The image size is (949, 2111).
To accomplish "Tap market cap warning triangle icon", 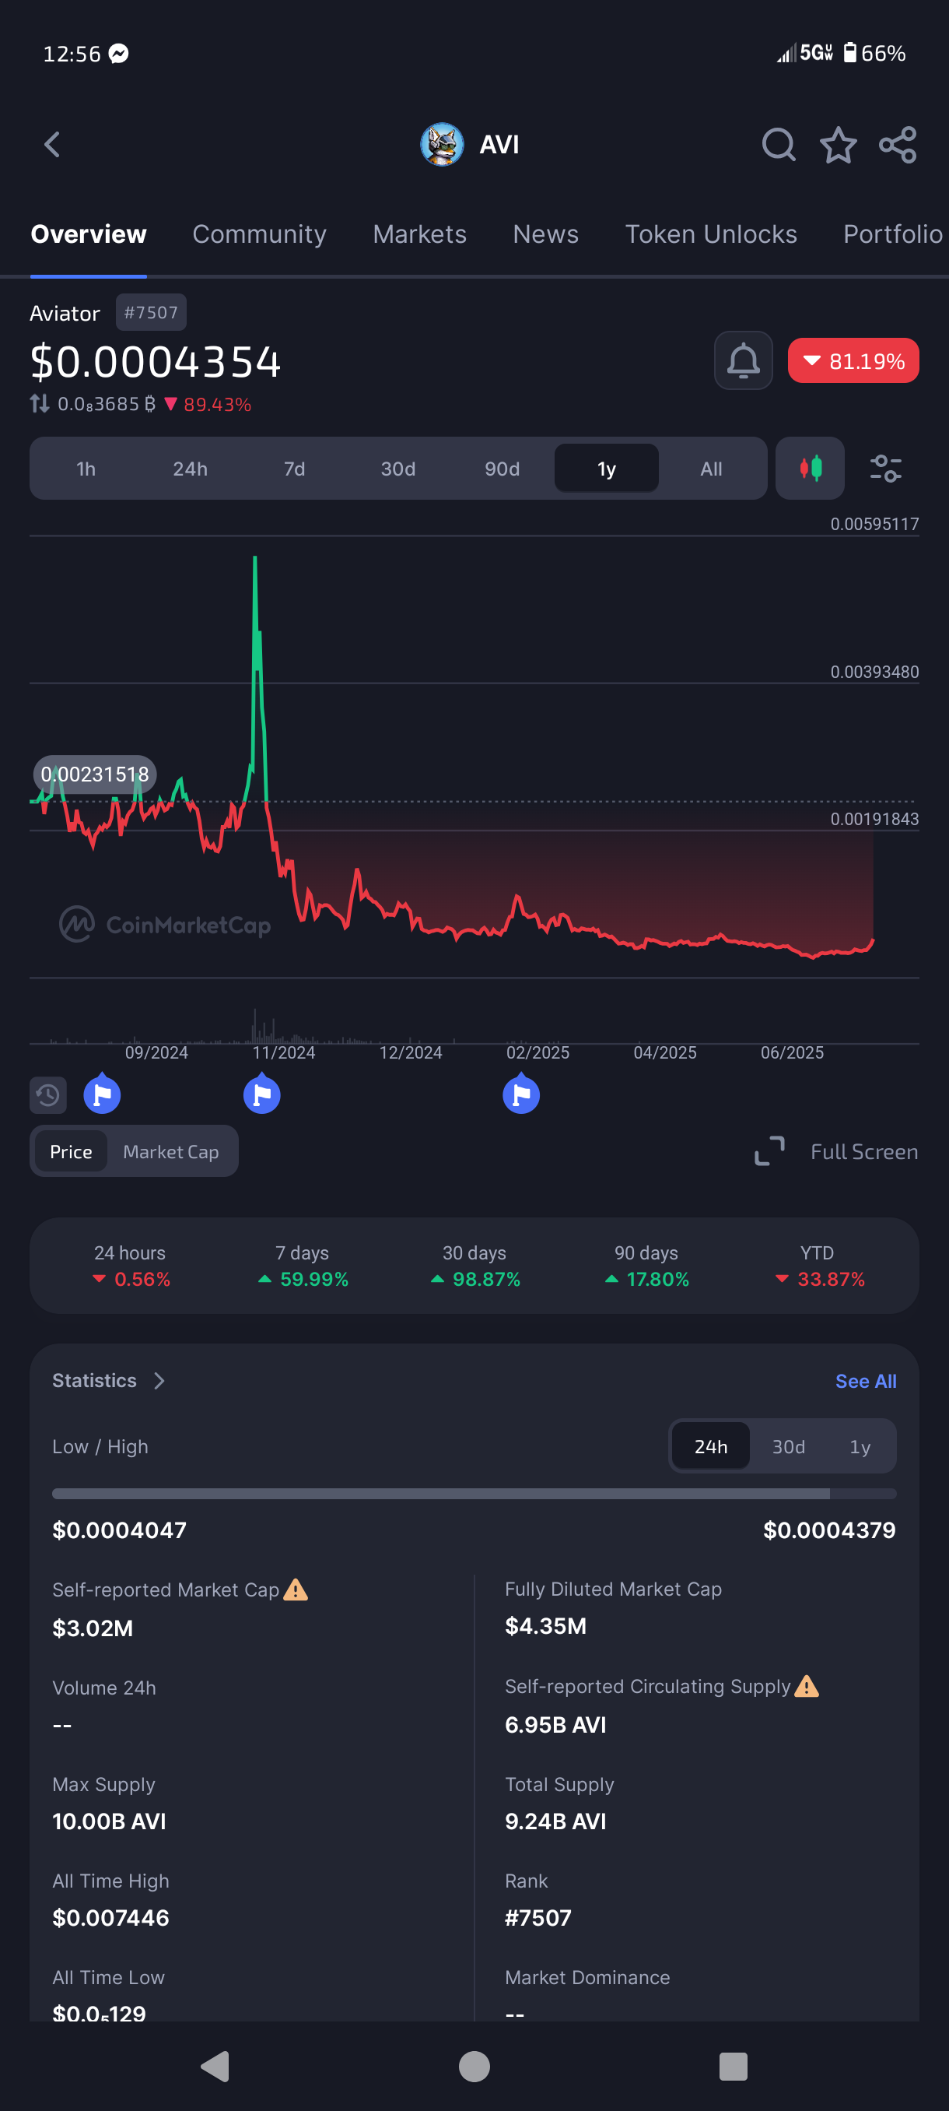I will click(x=296, y=1589).
